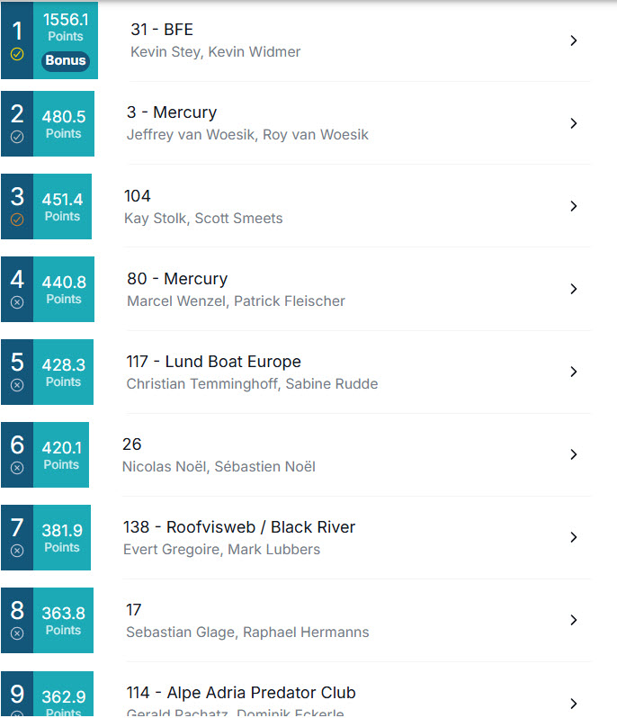Viewport: 617px width, 718px height.
Task: Click the checkmark icon under rank 2
Action: point(16,137)
